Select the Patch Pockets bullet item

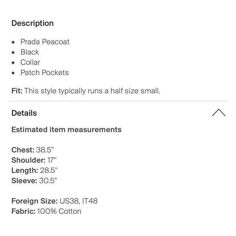pos(44,72)
